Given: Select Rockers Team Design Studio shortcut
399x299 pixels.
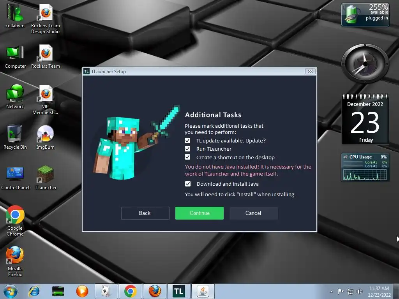Looking at the screenshot, I should coord(45,19).
